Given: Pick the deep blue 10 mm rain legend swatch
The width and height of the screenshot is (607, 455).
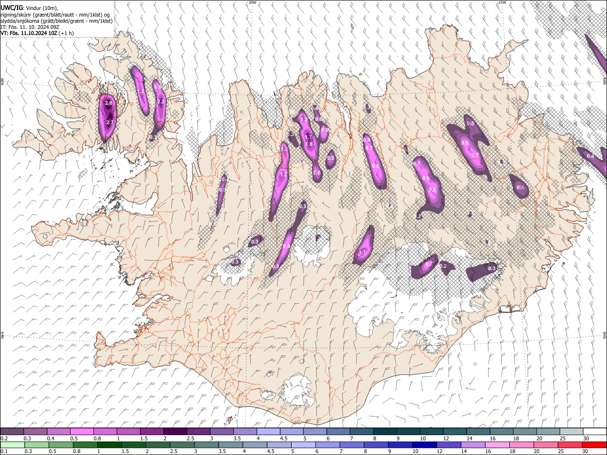Looking at the screenshot, I should [424, 445].
